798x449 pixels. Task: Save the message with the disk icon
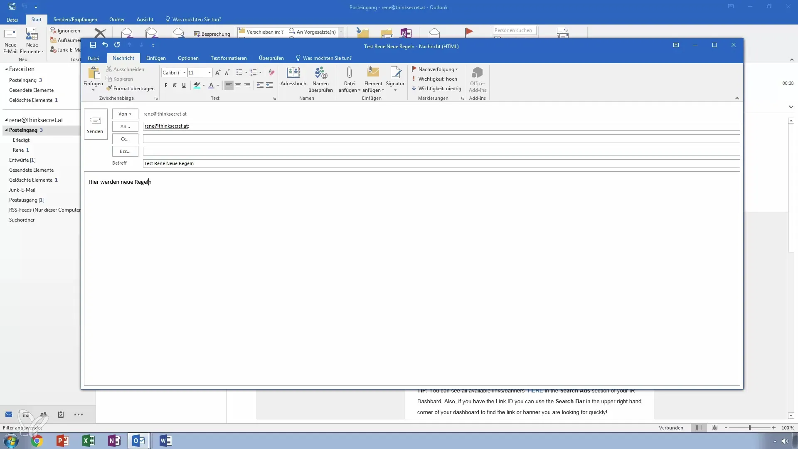pyautogui.click(x=93, y=45)
